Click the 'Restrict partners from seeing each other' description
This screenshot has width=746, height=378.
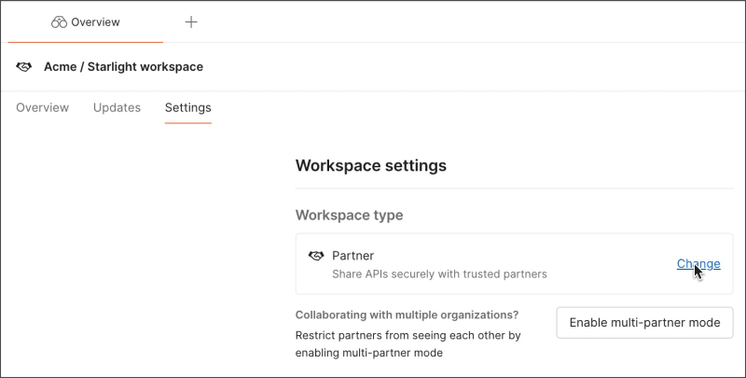pos(408,344)
